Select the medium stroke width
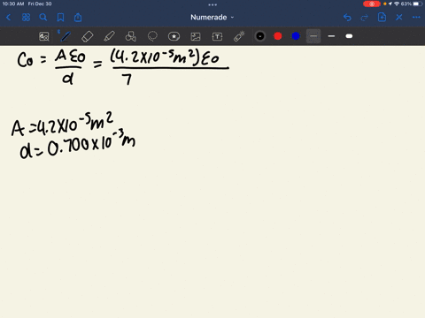Screen dimensions: 425x318 [331, 36]
